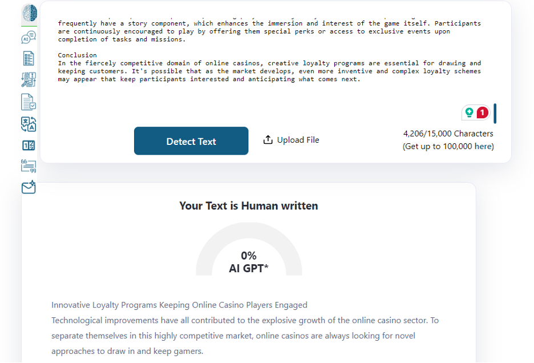Click the Upload File label
This screenshot has height=363, width=534.
[298, 140]
